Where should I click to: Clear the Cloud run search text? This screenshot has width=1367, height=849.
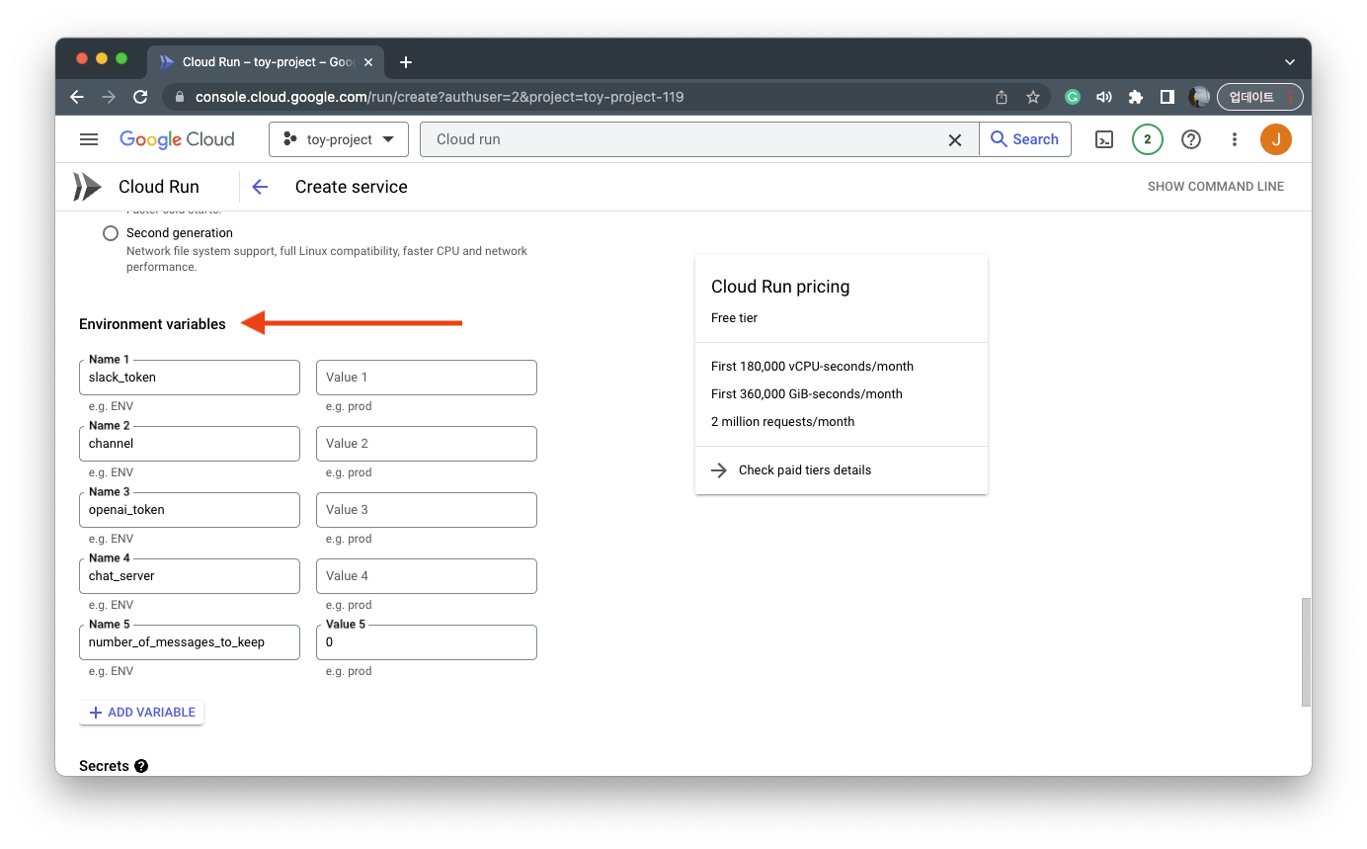click(954, 140)
